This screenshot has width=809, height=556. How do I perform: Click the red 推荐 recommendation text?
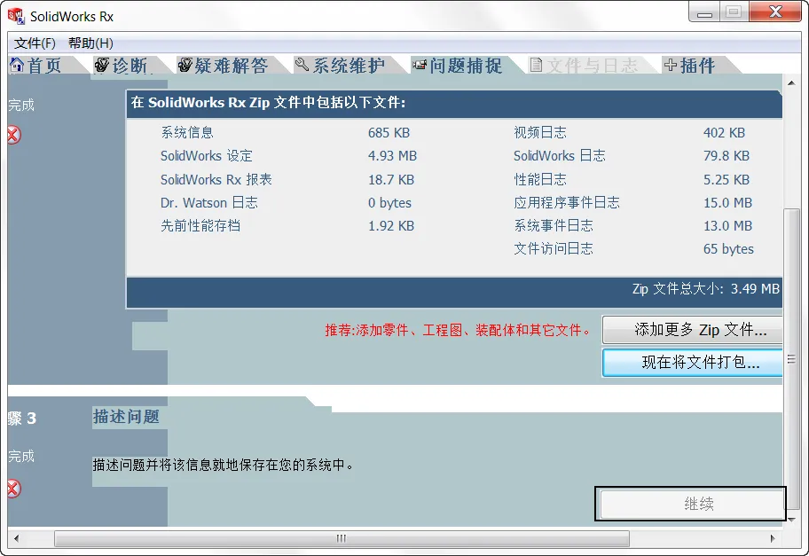point(459,330)
